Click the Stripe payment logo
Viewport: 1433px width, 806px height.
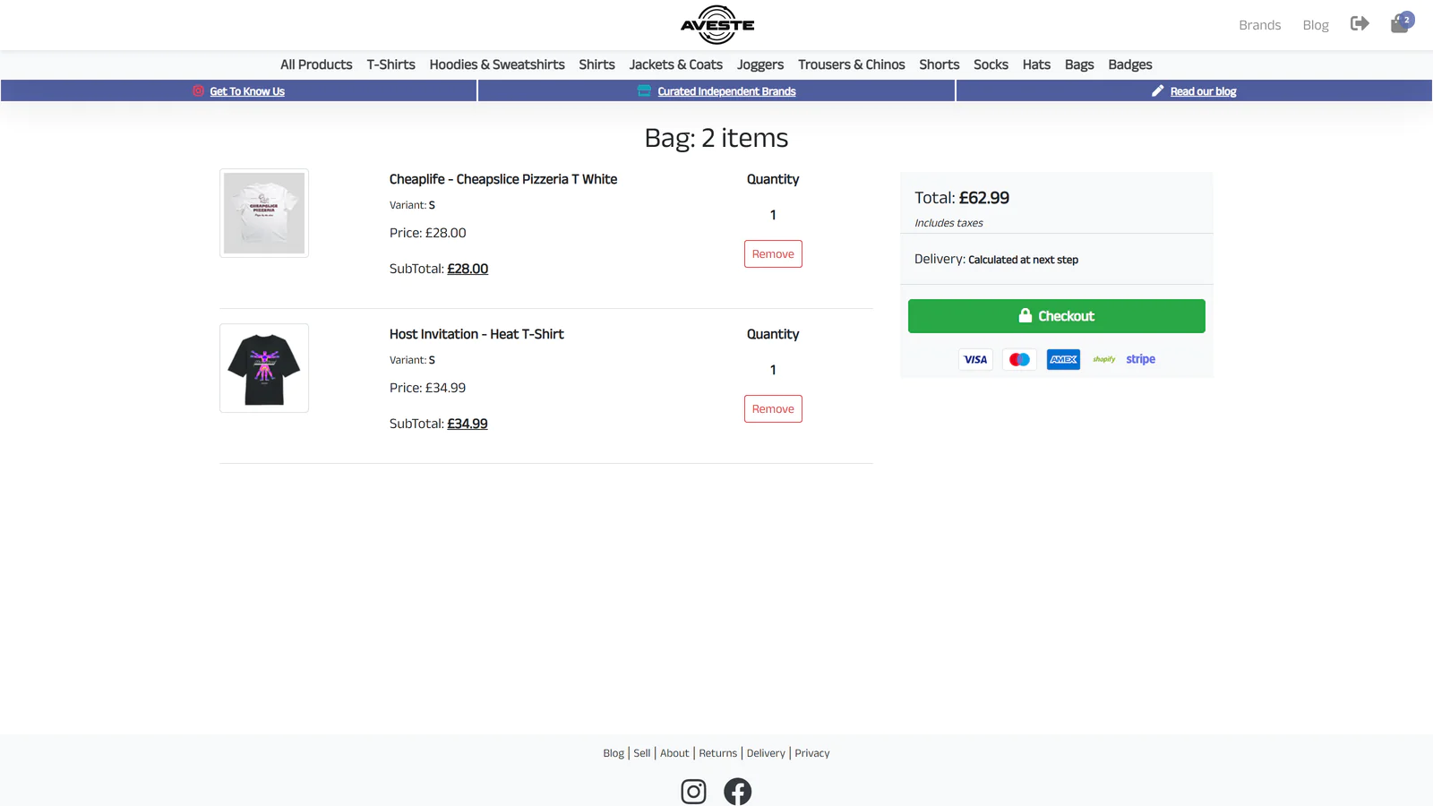pos(1140,359)
